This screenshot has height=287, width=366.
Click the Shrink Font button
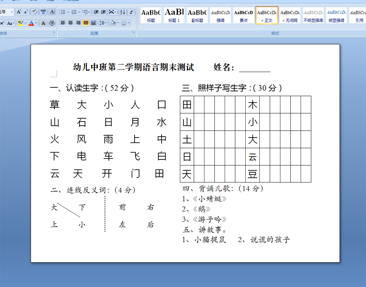coord(26,12)
